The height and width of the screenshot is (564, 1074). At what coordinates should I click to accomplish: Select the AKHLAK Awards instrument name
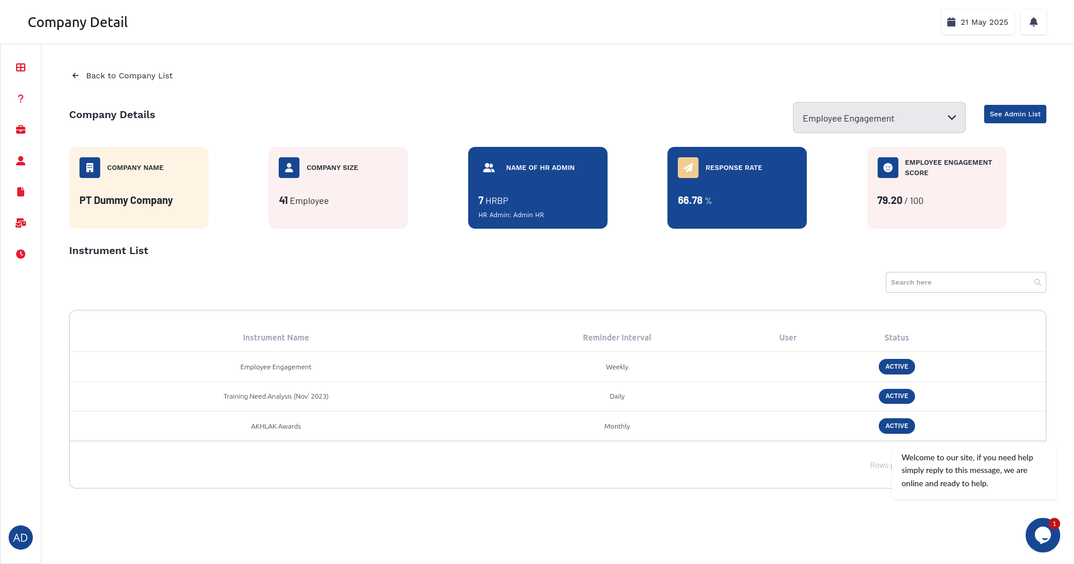tap(276, 426)
